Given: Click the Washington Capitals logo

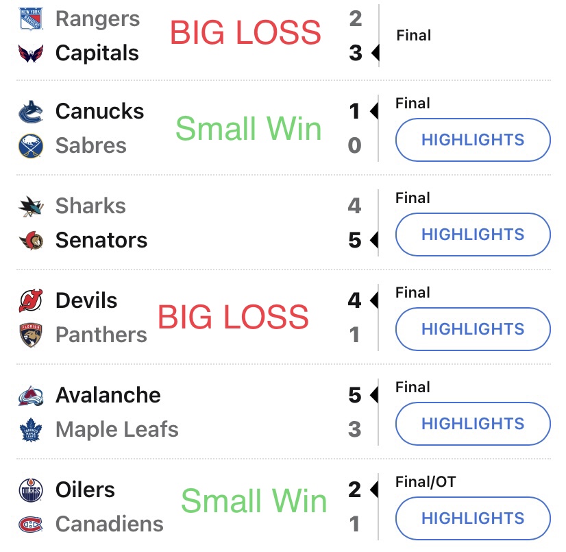Looking at the screenshot, I should click(x=31, y=53).
